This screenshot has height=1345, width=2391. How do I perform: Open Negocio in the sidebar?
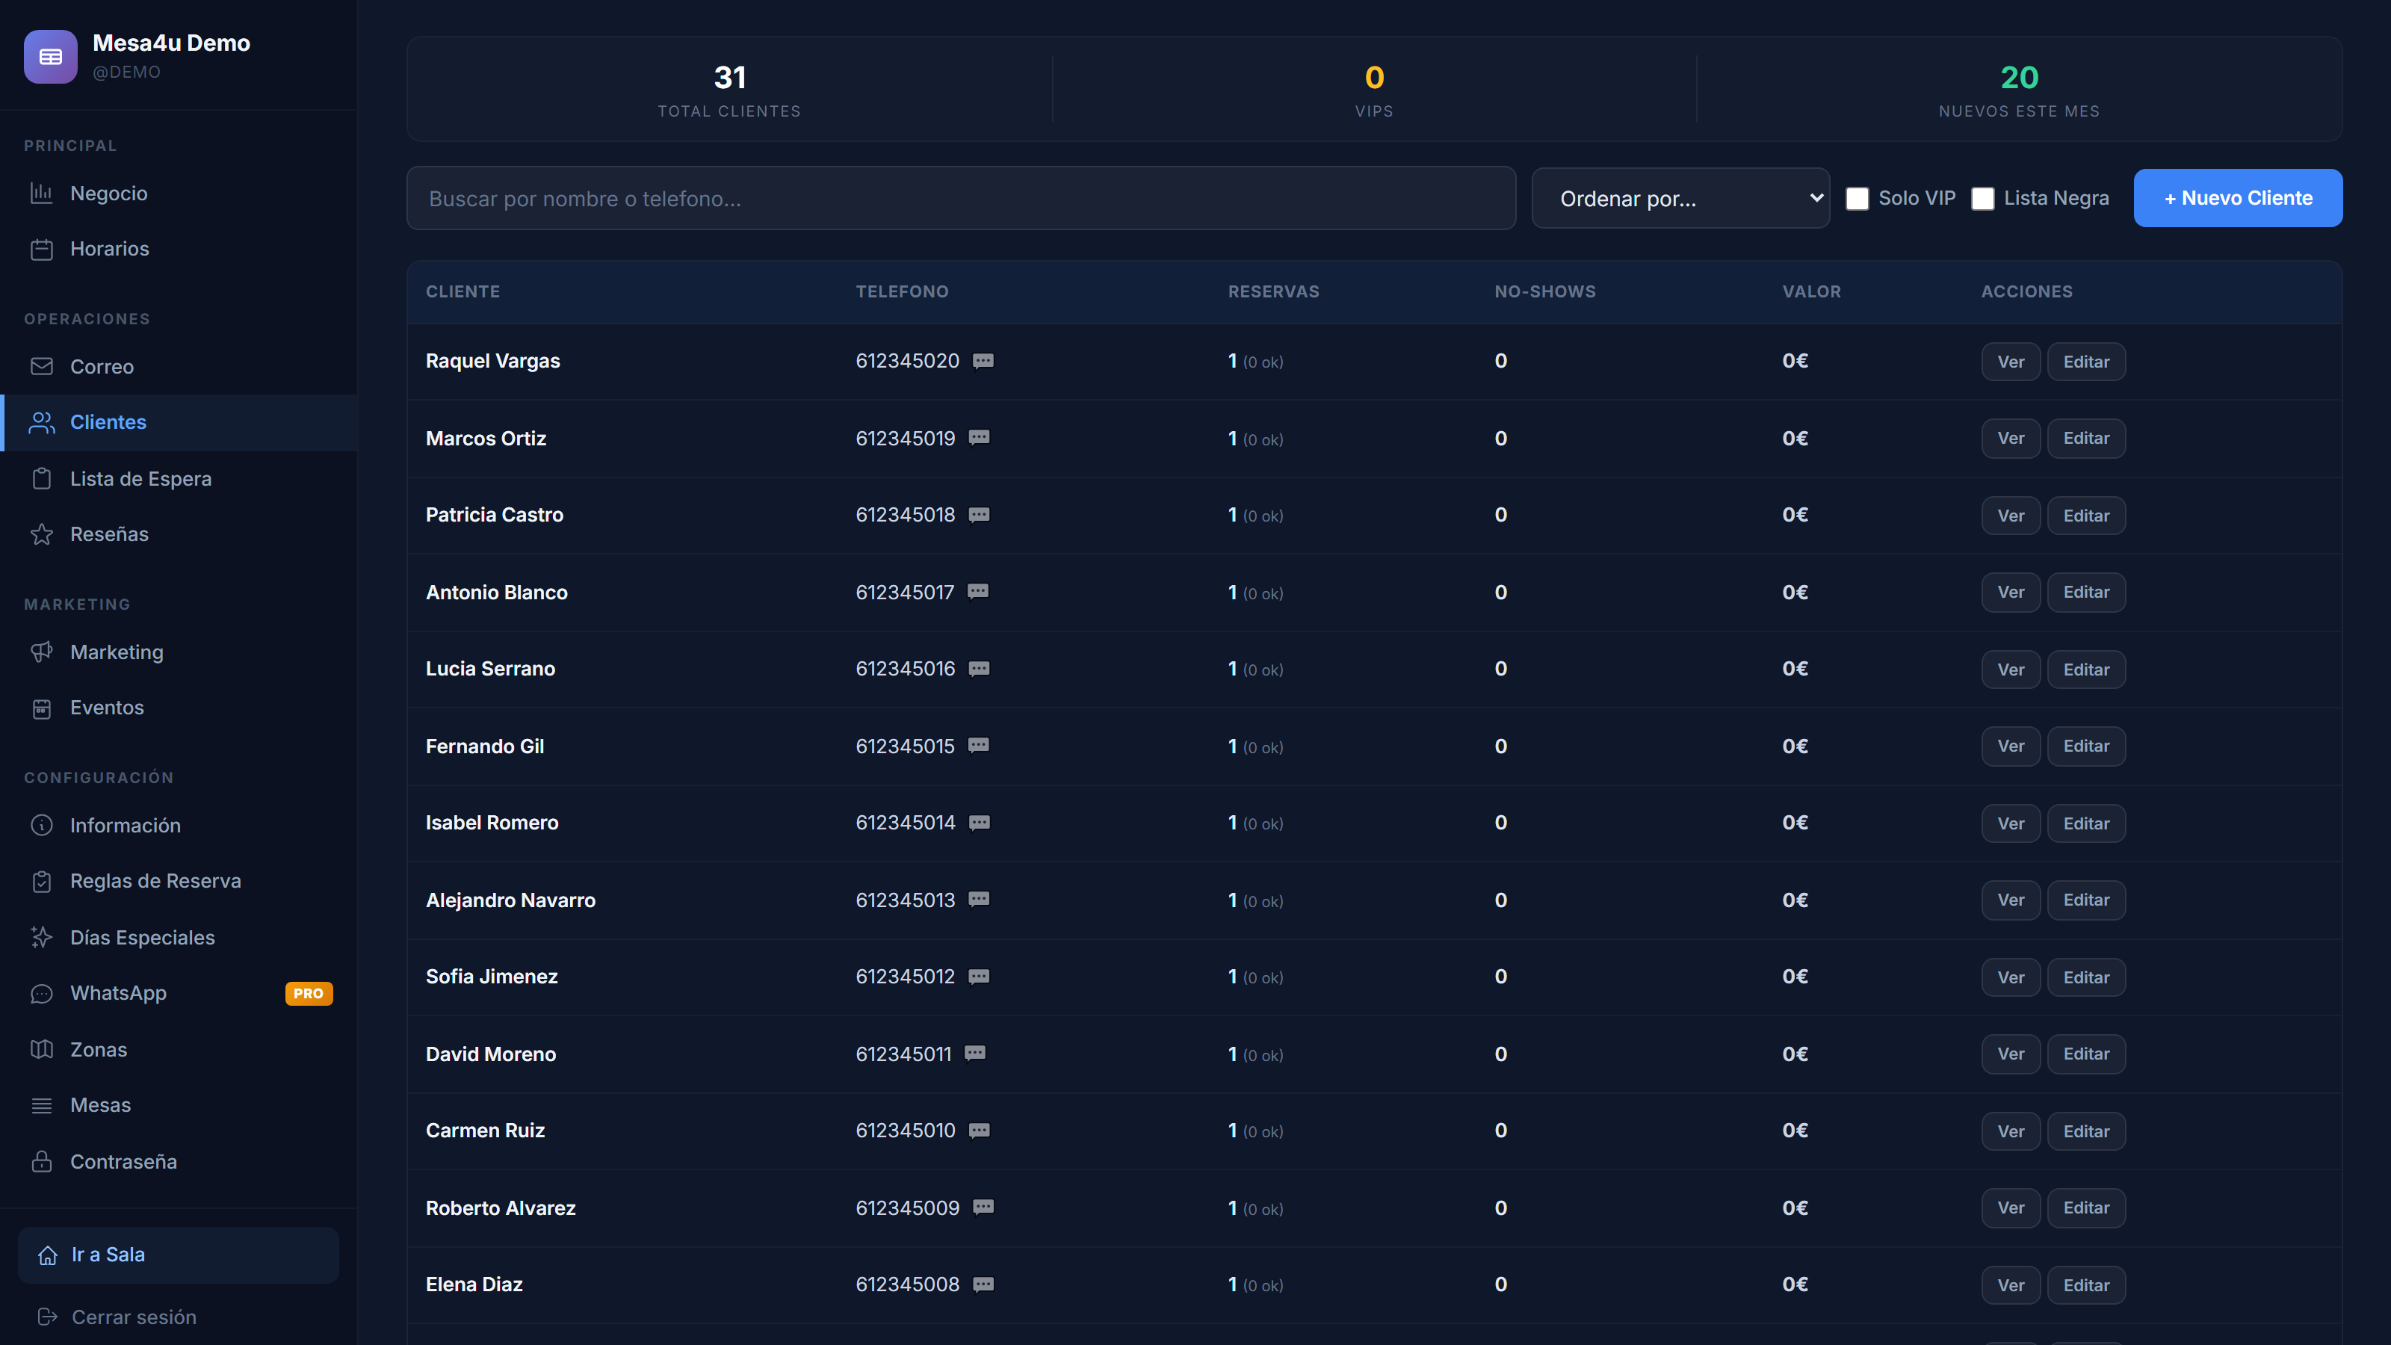179,193
